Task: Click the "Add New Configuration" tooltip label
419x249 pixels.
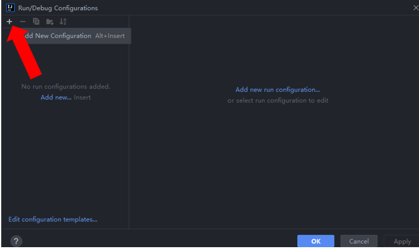Action: 56,36
